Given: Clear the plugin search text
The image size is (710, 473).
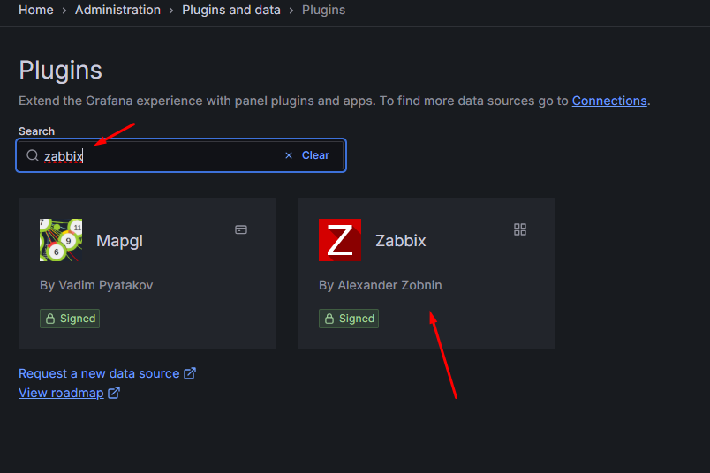Looking at the screenshot, I should coord(315,155).
